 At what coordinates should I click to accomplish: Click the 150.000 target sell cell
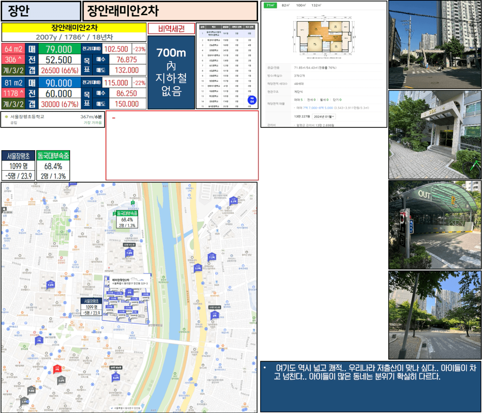pos(127,104)
